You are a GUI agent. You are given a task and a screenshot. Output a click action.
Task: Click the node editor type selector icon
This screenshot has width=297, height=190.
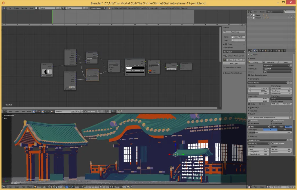click(x=4, y=112)
